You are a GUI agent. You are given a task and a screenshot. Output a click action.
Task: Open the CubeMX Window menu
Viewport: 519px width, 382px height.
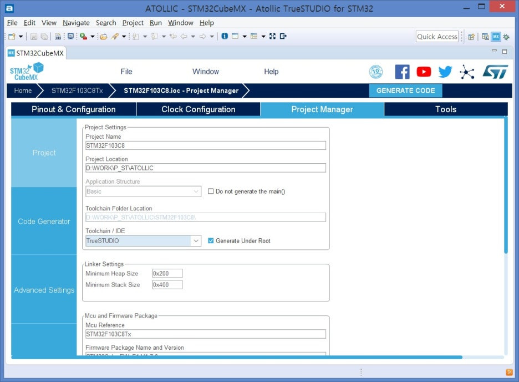206,72
